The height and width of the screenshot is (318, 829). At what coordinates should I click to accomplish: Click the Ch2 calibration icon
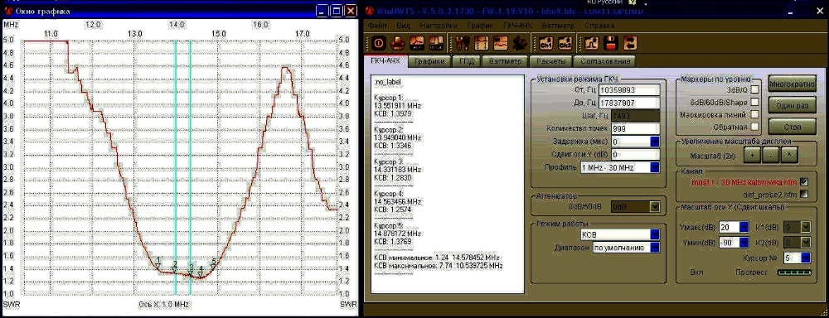pos(565,43)
